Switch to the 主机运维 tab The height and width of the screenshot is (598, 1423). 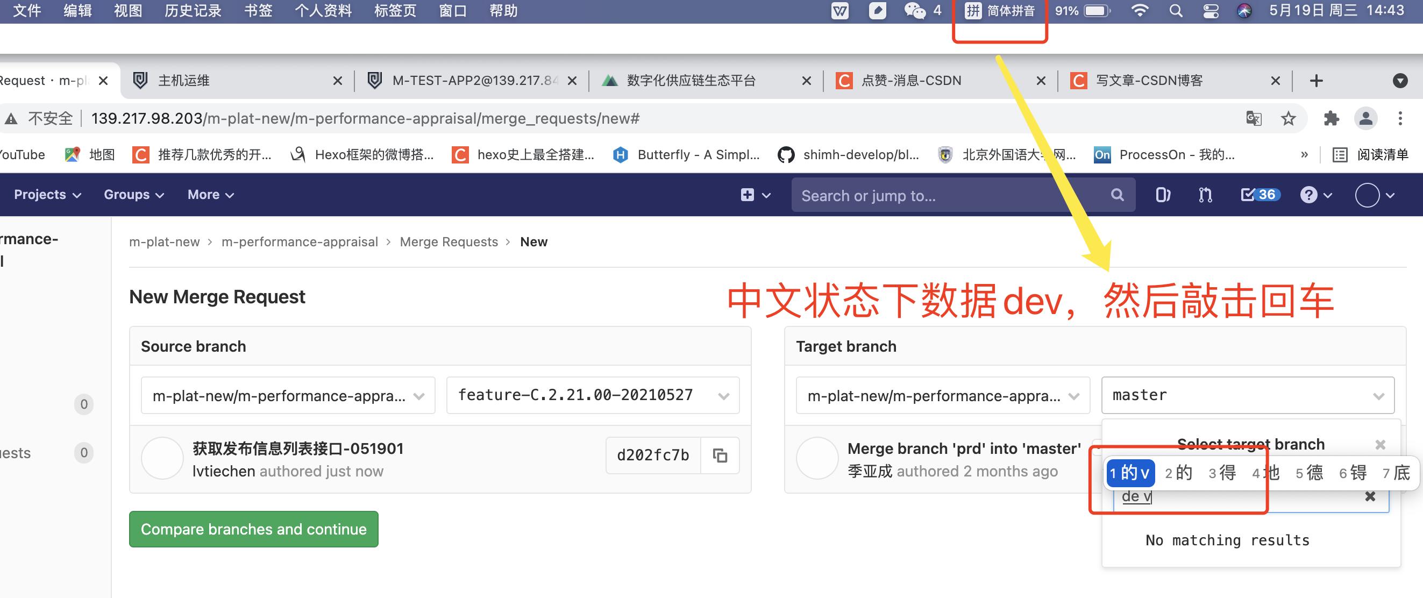(238, 81)
